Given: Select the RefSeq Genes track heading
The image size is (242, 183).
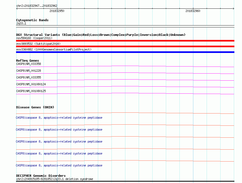Looking at the screenshot, I should (27, 61).
